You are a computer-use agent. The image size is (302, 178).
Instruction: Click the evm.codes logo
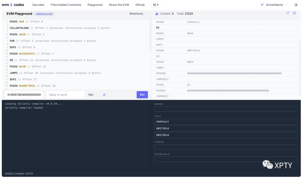click(x=13, y=5)
